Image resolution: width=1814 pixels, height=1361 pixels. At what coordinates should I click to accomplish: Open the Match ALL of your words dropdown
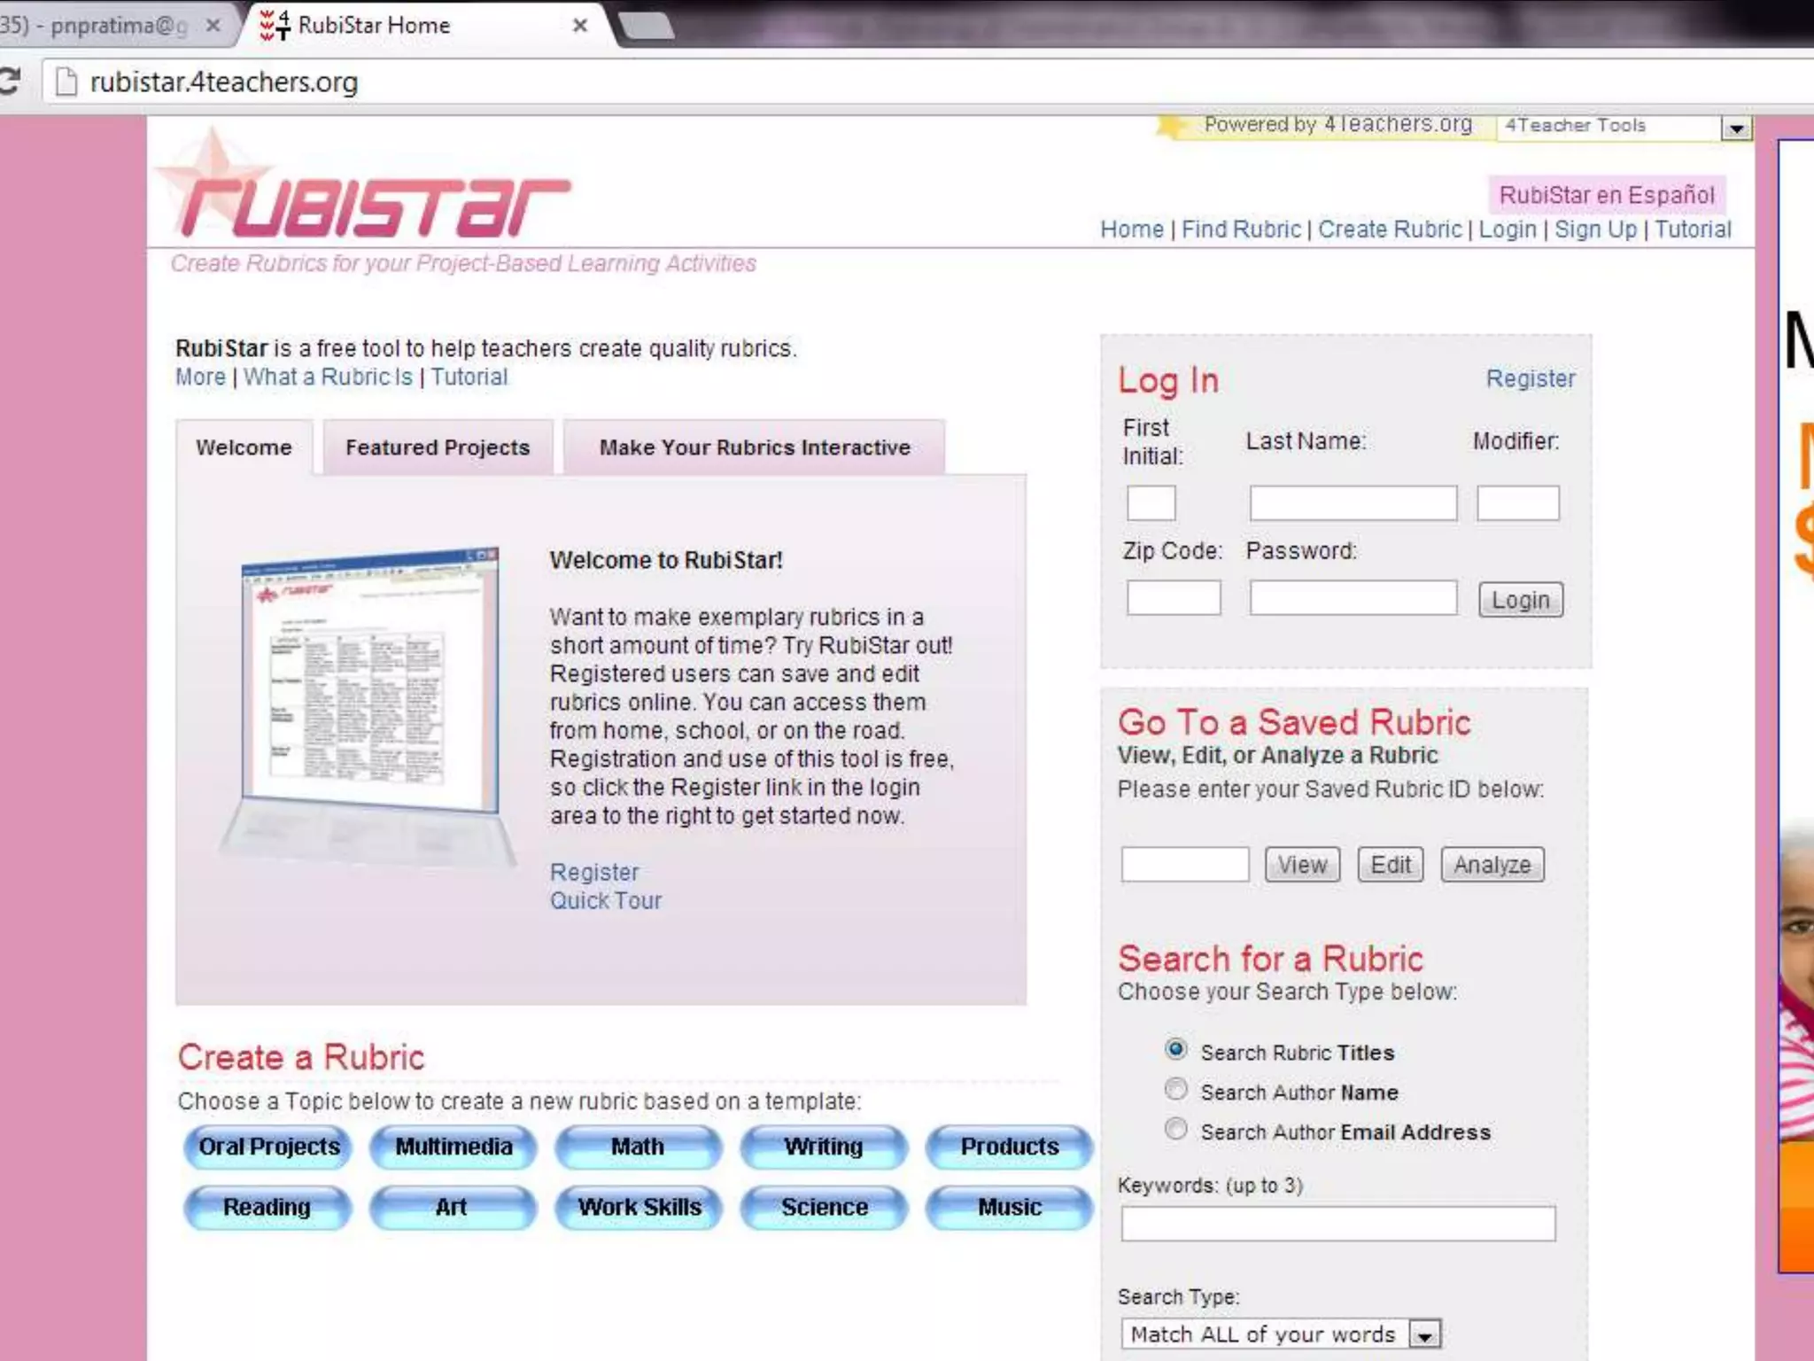point(1424,1334)
